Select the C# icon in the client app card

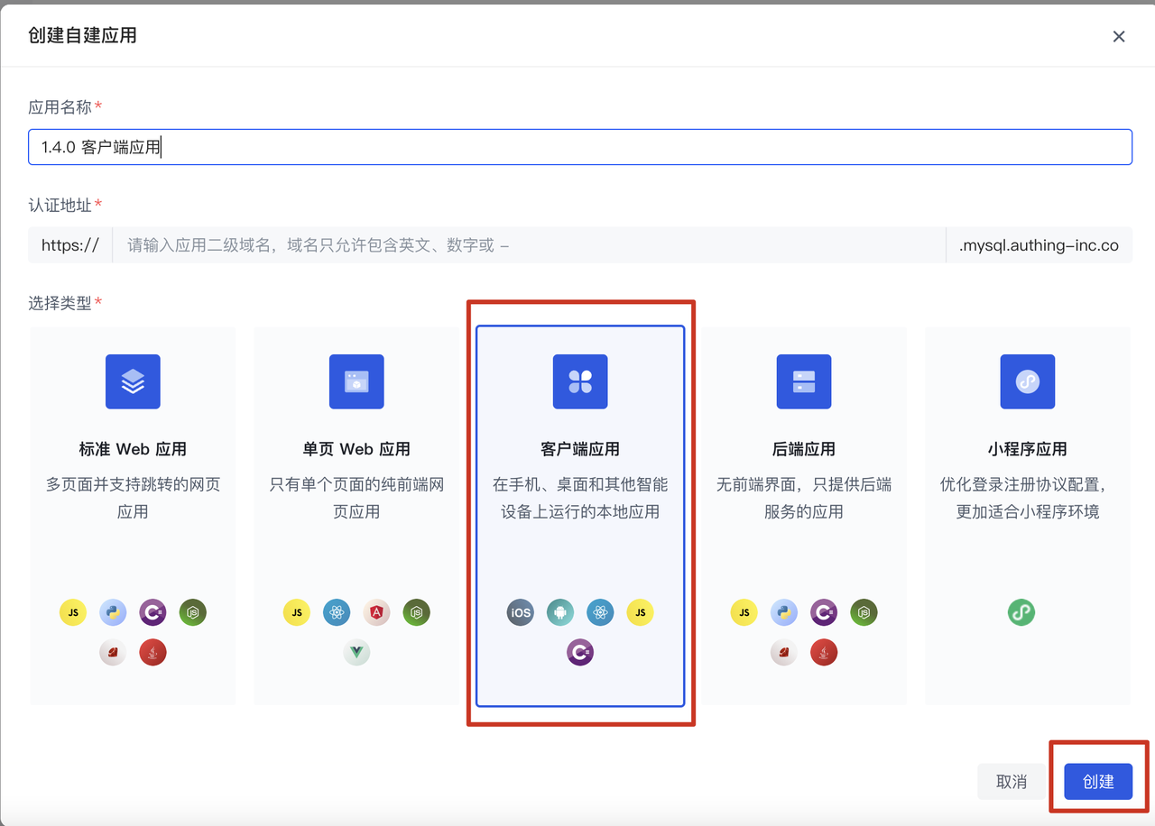pyautogui.click(x=579, y=652)
